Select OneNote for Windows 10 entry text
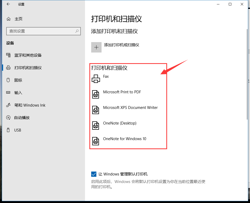The height and width of the screenshot is (203, 250). (125, 139)
